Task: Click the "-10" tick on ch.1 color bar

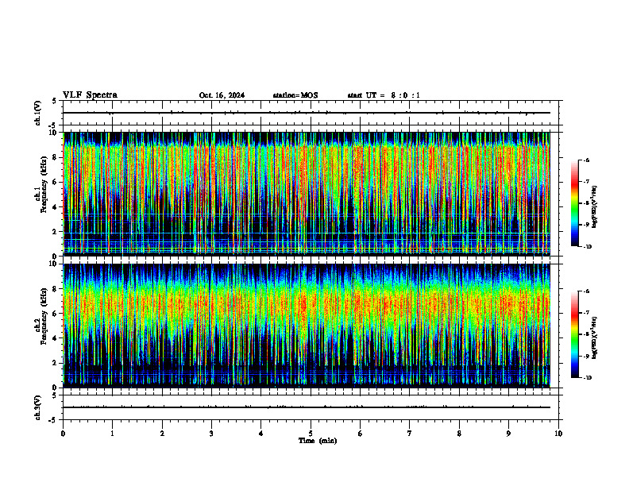Action: coord(588,247)
